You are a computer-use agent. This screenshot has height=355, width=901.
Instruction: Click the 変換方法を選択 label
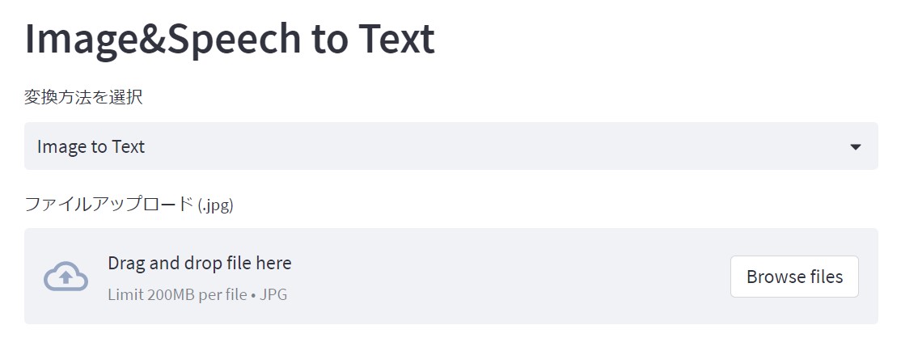(83, 98)
